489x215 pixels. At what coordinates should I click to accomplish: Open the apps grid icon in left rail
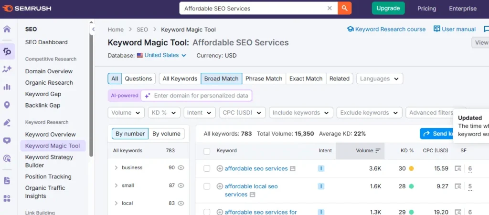pyautogui.click(x=7, y=198)
